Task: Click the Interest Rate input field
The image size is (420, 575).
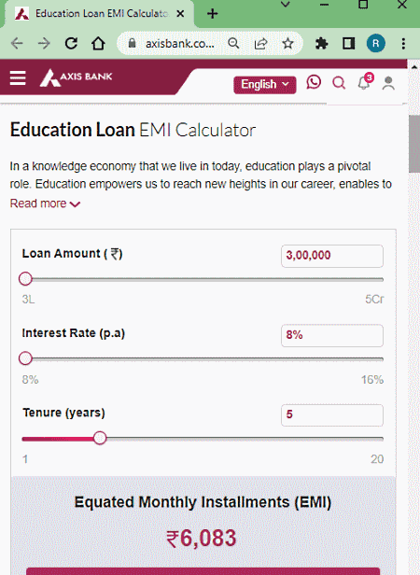Action: pos(332,335)
